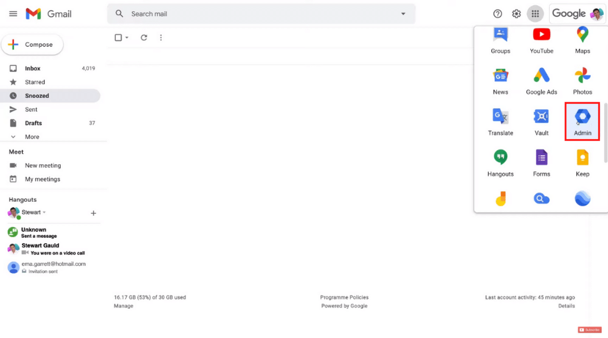Click the Gmail logo
608x338 pixels.
pyautogui.click(x=49, y=14)
